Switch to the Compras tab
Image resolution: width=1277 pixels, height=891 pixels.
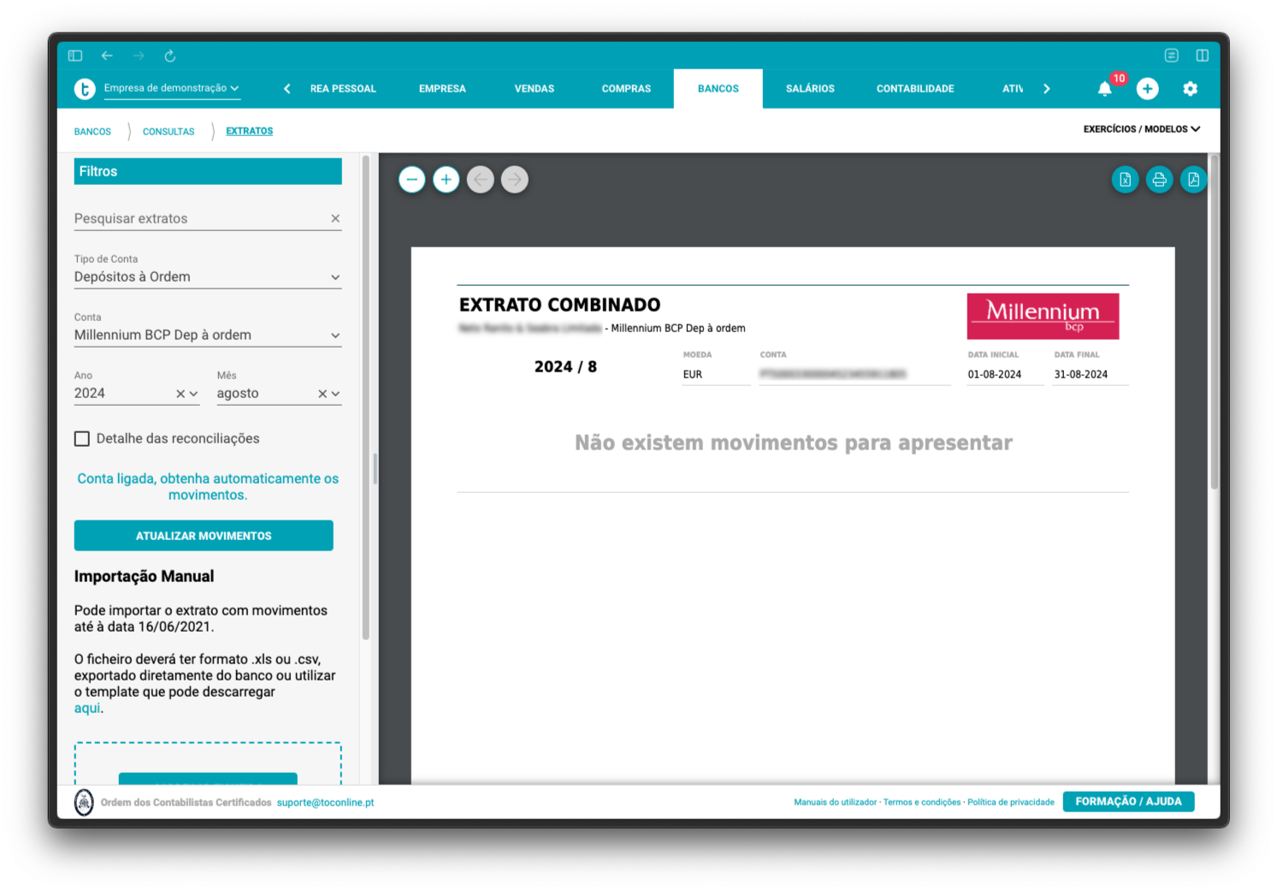point(626,89)
